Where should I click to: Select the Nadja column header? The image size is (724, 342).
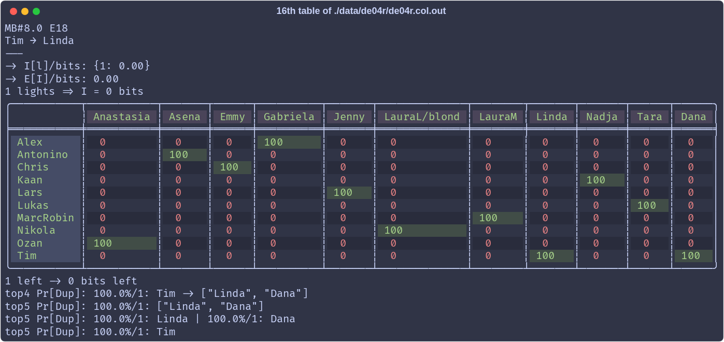click(602, 117)
